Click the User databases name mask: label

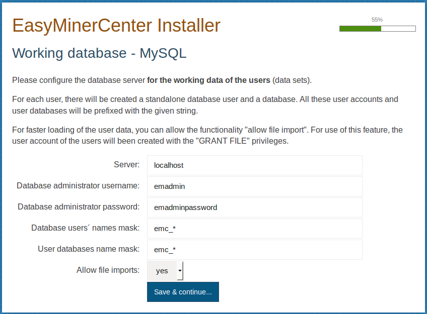click(x=89, y=249)
